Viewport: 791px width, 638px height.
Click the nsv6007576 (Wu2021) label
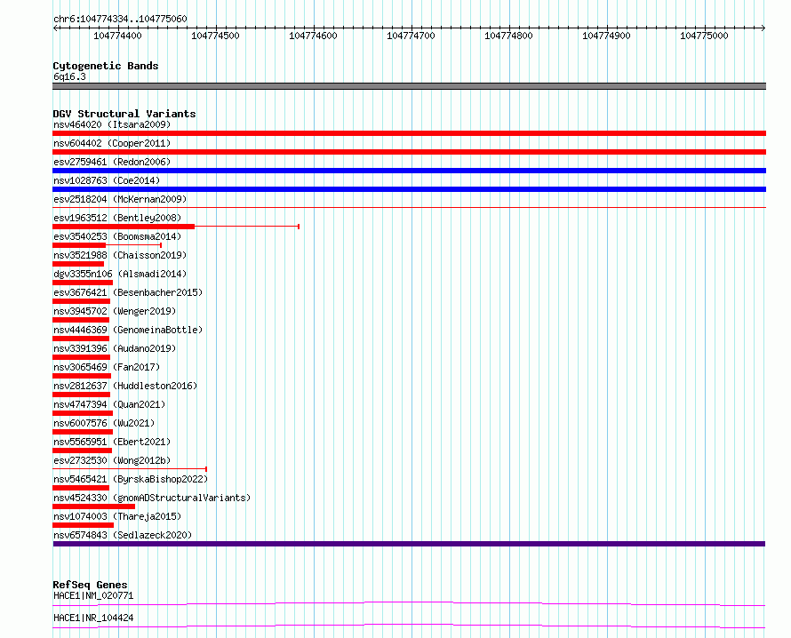click(104, 423)
